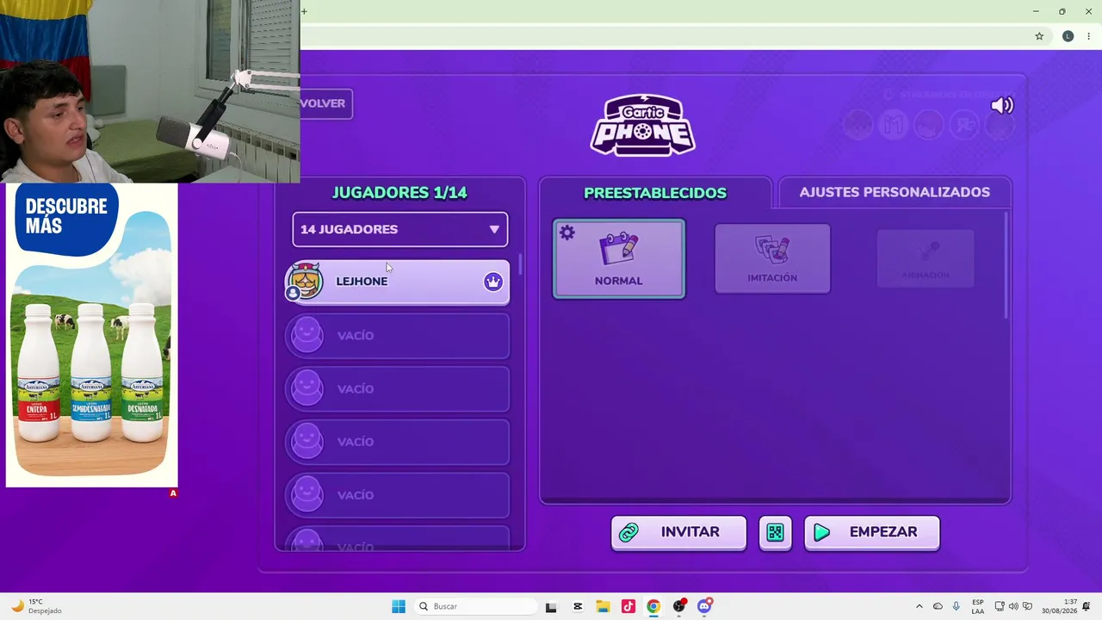Go back with the Volver button
This screenshot has height=620, width=1102.
[x=325, y=103]
